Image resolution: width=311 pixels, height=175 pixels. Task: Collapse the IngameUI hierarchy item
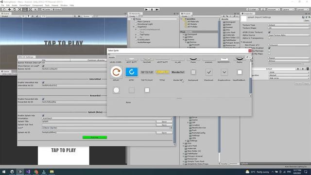click(x=134, y=27)
